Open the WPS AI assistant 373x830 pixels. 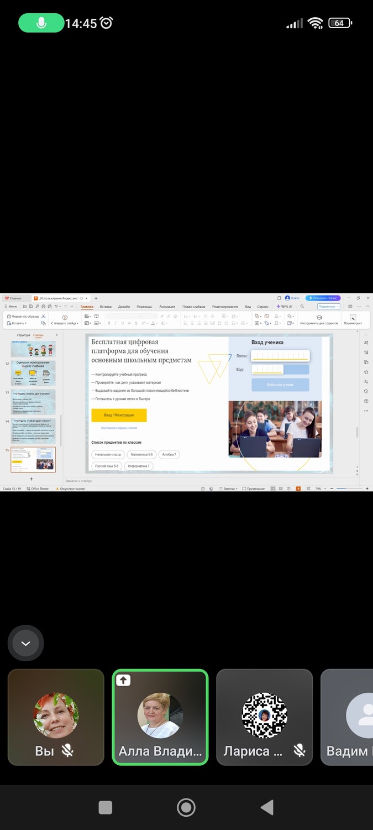pos(285,307)
